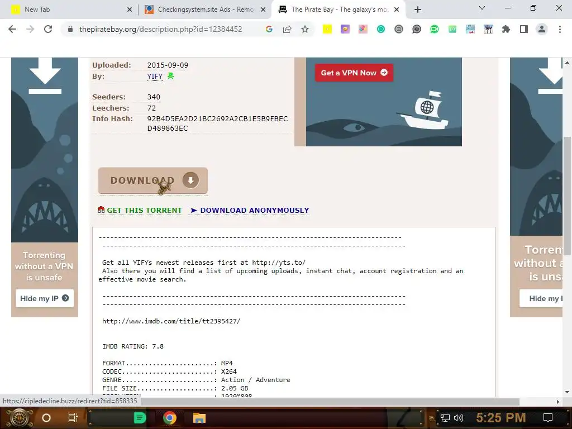Bookmark this page with the star
Viewport: 572px width, 429px height.
pyautogui.click(x=305, y=29)
